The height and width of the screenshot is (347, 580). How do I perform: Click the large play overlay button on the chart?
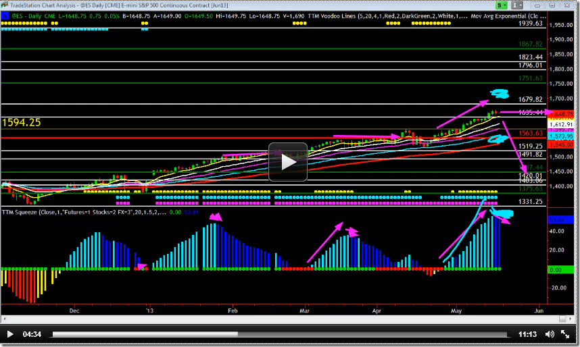(x=288, y=162)
